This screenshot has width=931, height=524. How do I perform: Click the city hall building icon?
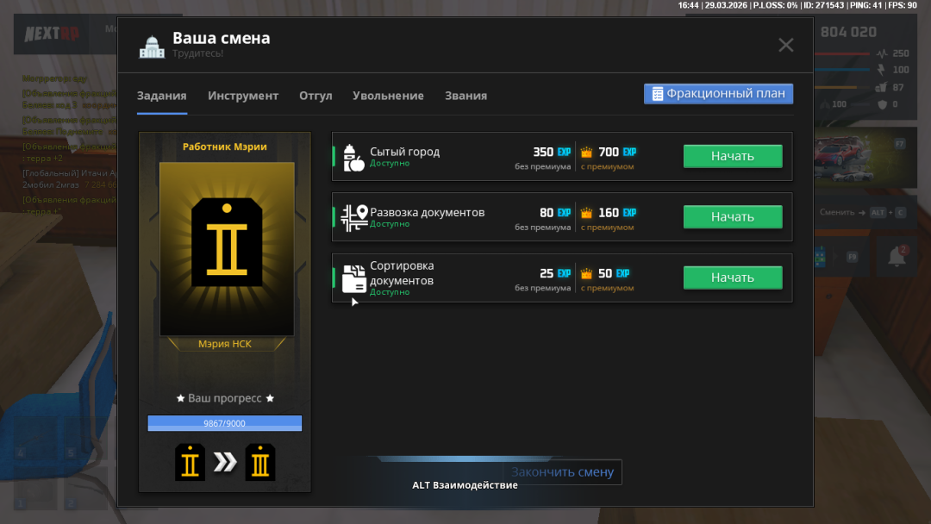point(152,47)
